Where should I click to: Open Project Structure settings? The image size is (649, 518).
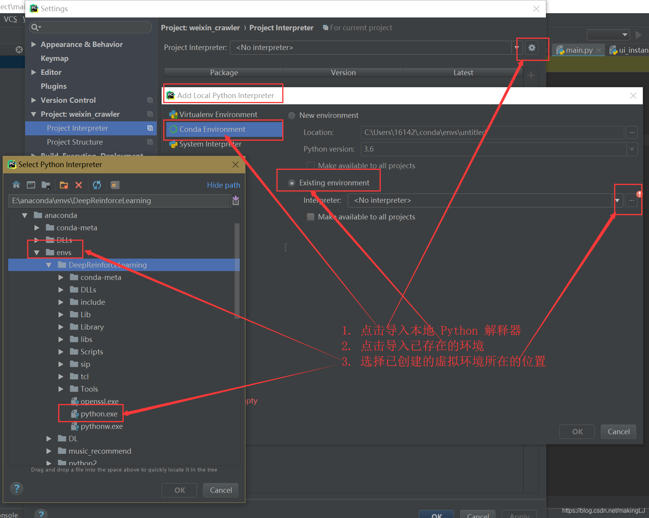[75, 142]
